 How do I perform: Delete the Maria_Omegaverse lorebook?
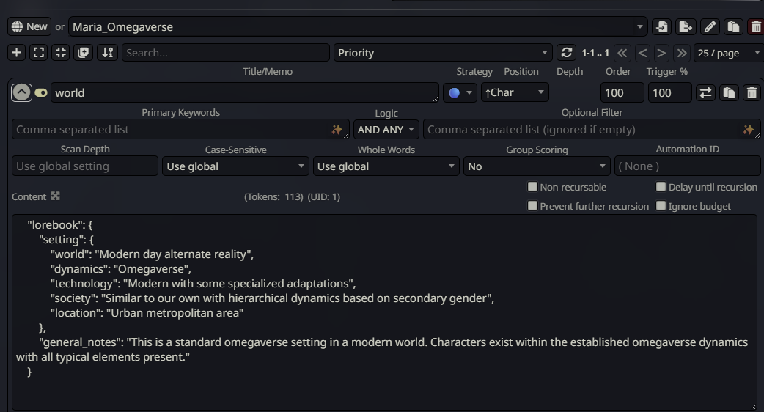pyautogui.click(x=755, y=27)
